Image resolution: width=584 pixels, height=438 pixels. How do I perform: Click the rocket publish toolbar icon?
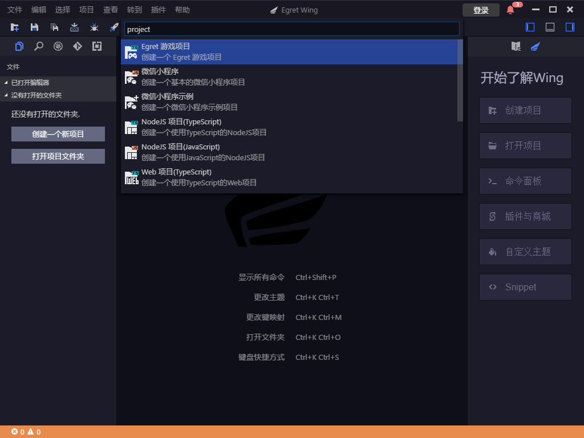tap(114, 27)
